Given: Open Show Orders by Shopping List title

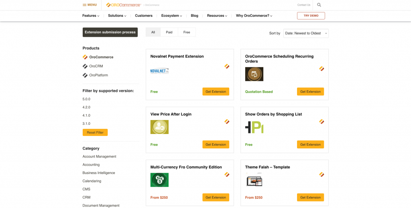Looking at the screenshot, I should click(273, 114).
